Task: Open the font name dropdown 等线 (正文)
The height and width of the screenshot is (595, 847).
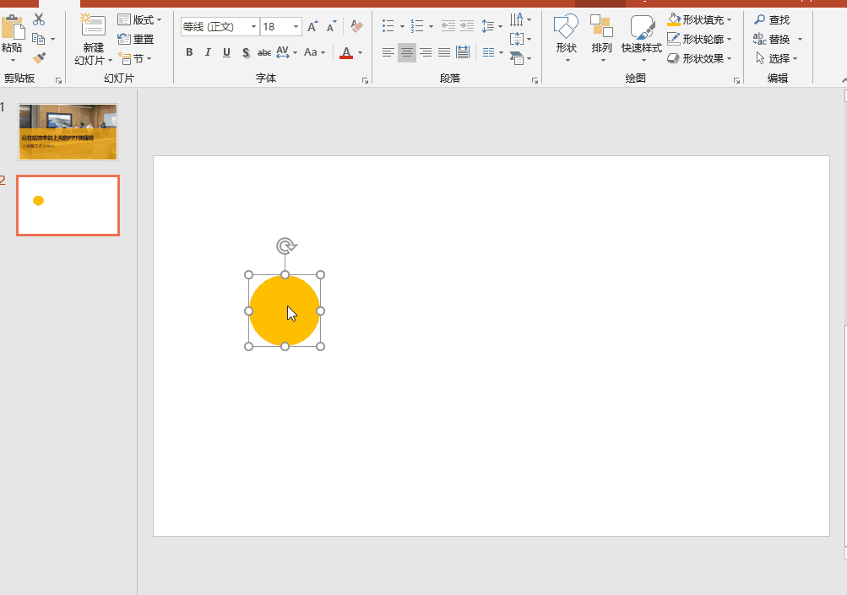Action: (253, 27)
